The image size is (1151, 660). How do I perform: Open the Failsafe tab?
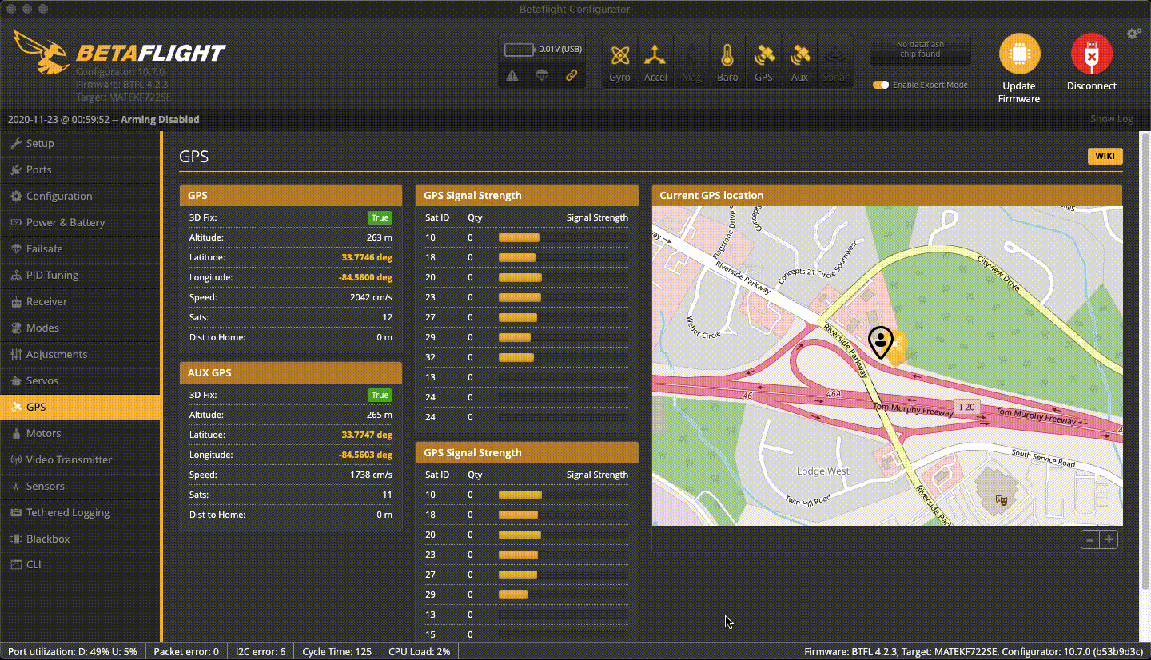80,248
